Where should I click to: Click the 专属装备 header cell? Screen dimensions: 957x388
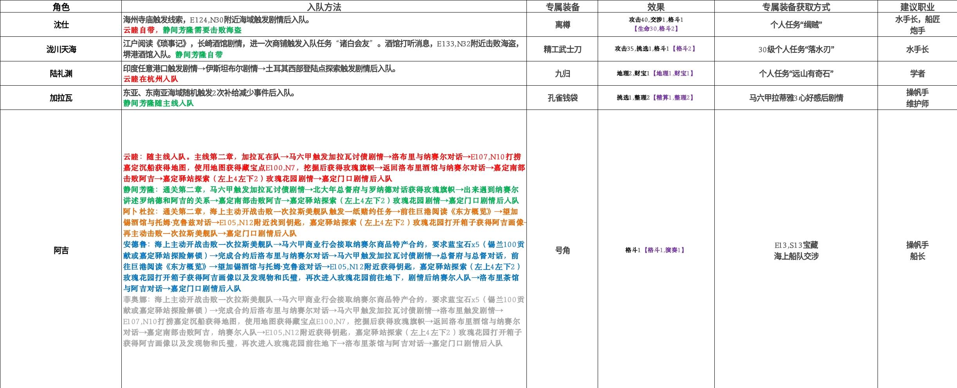point(562,7)
